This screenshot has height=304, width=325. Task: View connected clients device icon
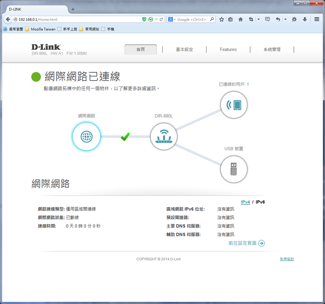[234, 105]
